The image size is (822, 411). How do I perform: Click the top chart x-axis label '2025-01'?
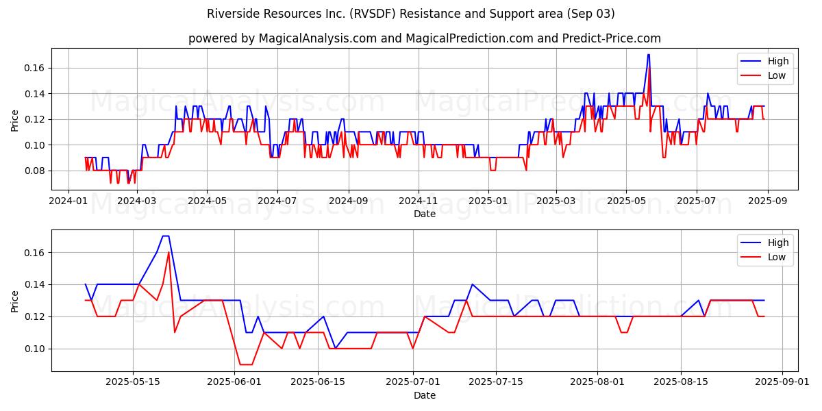pos(488,201)
